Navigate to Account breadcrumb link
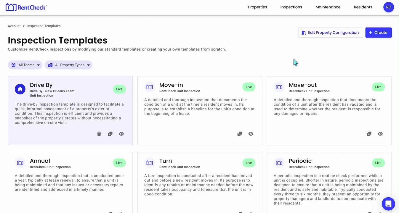Image resolution: width=399 pixels, height=213 pixels. pos(14,26)
